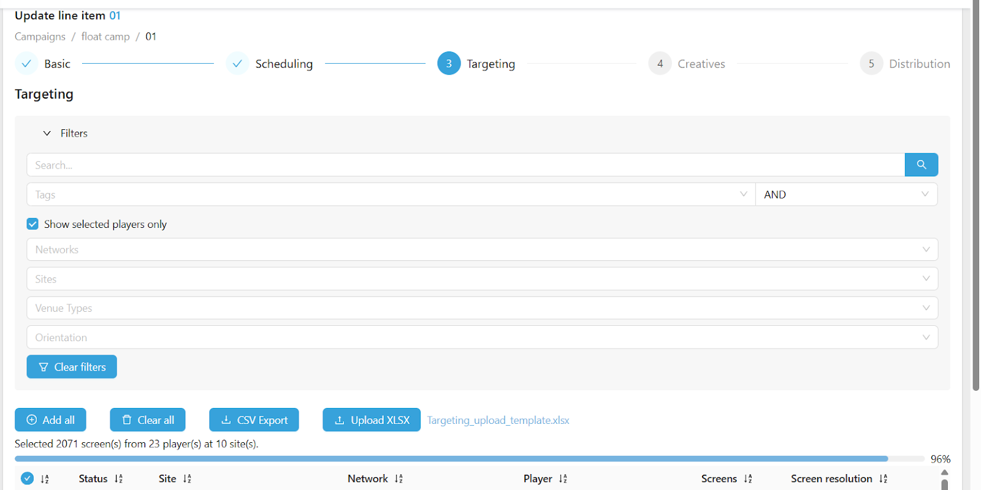981x490 pixels.
Task: Sort table by Network column icon
Action: (399, 479)
